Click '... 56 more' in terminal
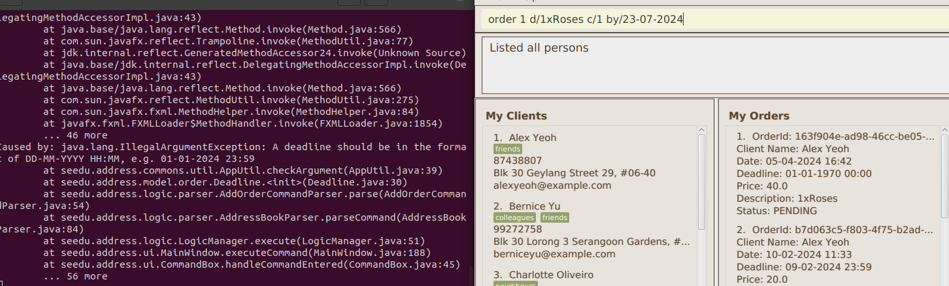 tap(75, 276)
